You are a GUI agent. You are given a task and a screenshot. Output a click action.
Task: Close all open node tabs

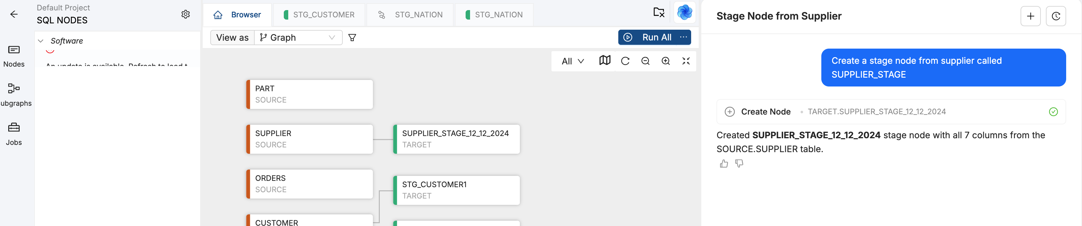tap(659, 13)
